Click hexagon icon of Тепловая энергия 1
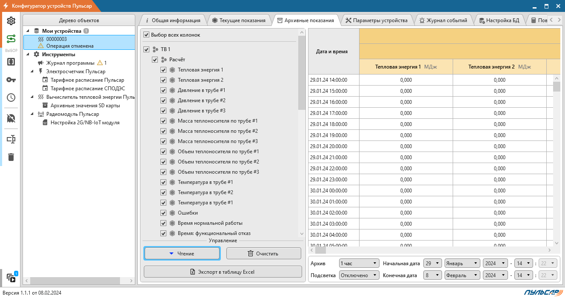Screen dimensions: 565x298 [172, 70]
